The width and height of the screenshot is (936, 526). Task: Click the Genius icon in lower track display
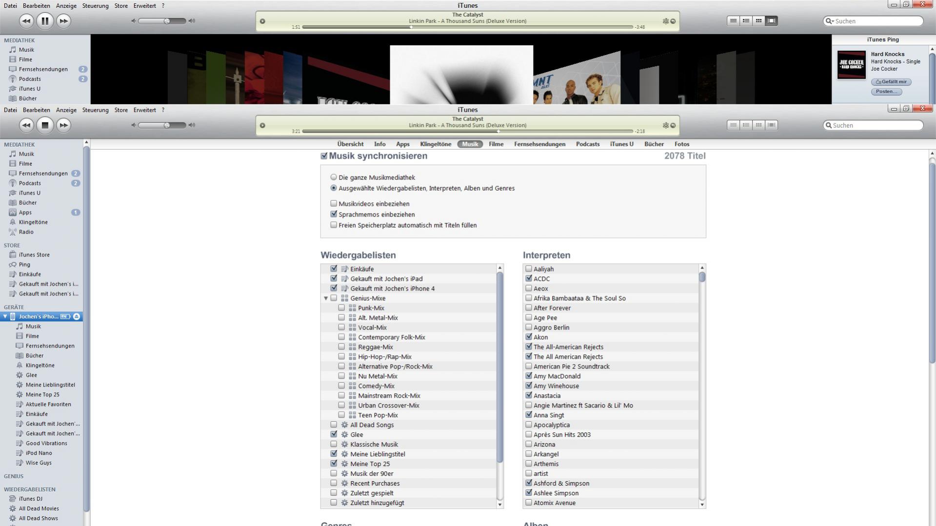tap(665, 125)
